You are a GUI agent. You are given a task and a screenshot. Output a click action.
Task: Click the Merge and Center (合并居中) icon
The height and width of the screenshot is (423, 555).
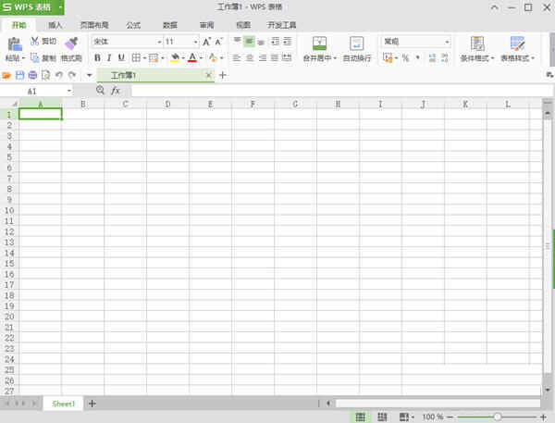(x=319, y=43)
